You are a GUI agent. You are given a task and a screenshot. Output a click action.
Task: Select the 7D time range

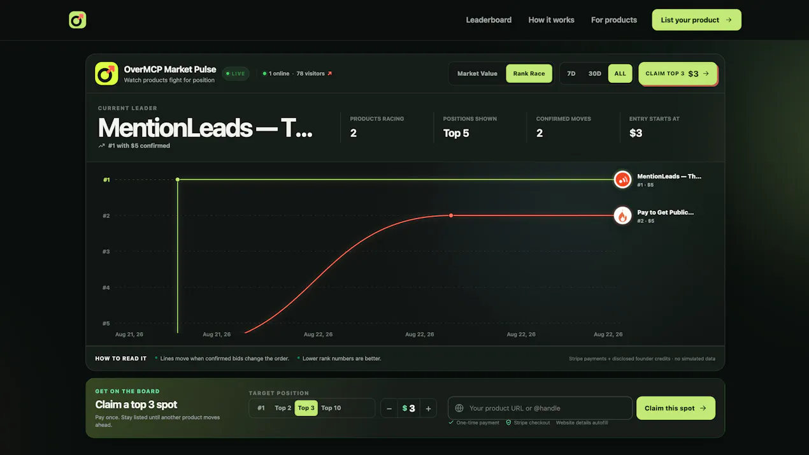(571, 73)
